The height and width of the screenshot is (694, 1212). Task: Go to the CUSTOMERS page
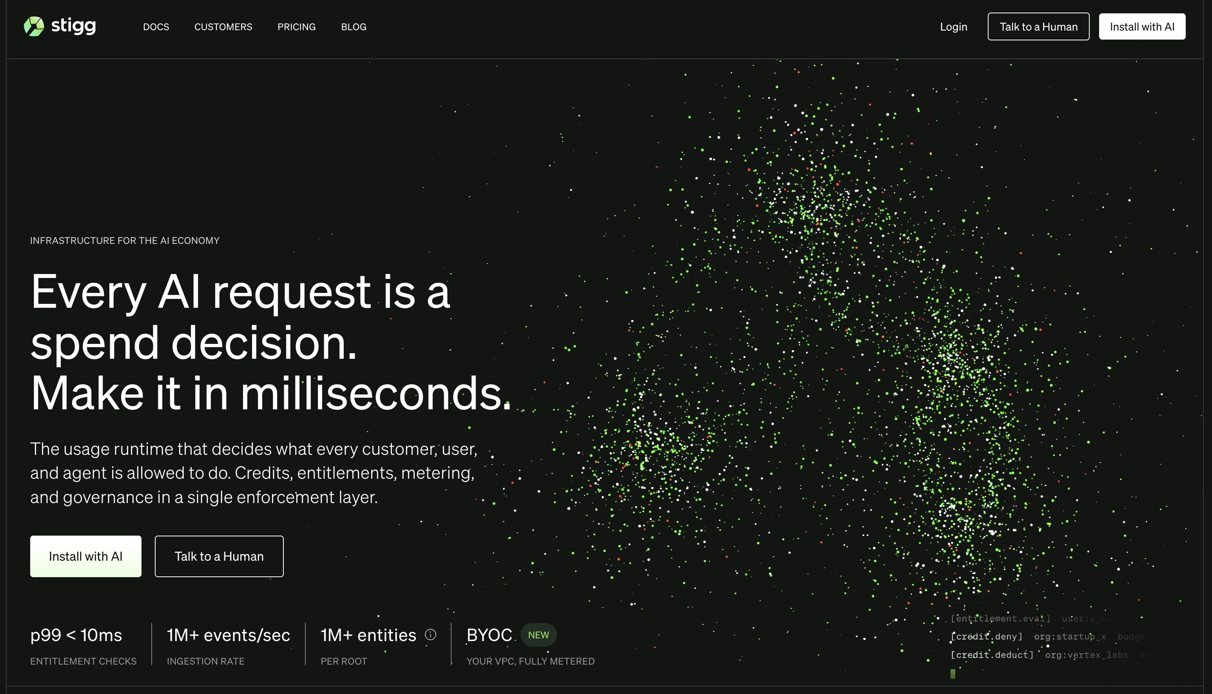223,27
